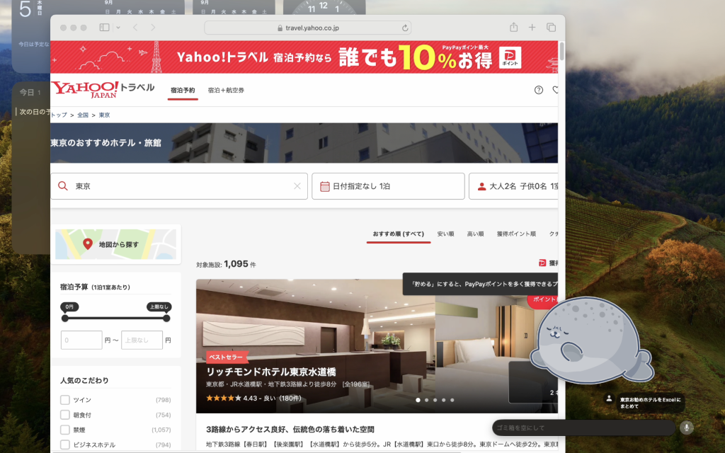Follow the 全国 breadcrumb link

[83, 115]
